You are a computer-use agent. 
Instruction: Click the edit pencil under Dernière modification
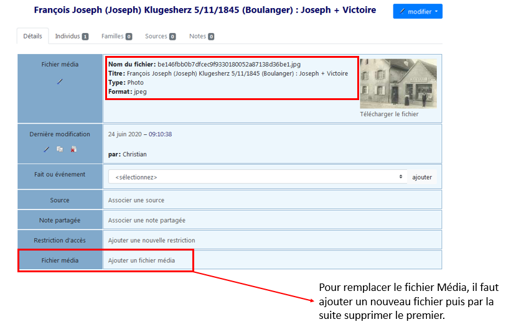[46, 149]
